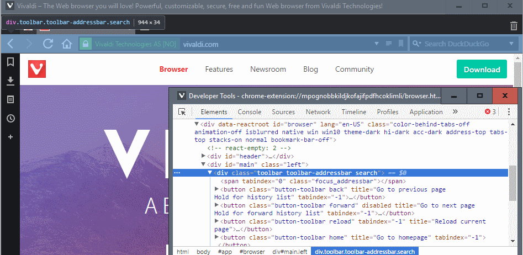Open the Application tab
Image resolution: width=523 pixels, height=255 pixels.
(426, 112)
